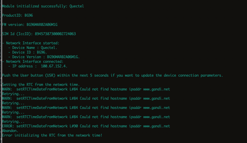247x143 pixels.
Task: Click the SIM Id IccID number
Action: coord(55,34)
